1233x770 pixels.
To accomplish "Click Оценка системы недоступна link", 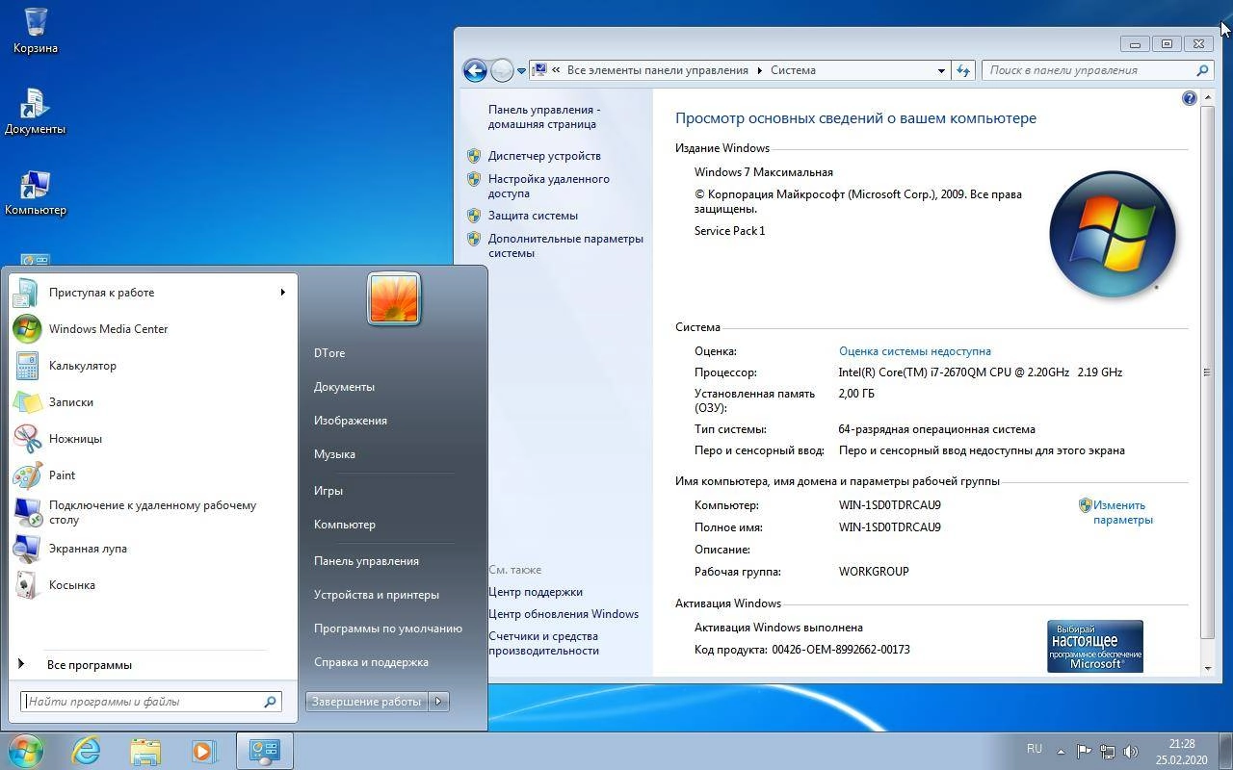I will coord(915,351).
